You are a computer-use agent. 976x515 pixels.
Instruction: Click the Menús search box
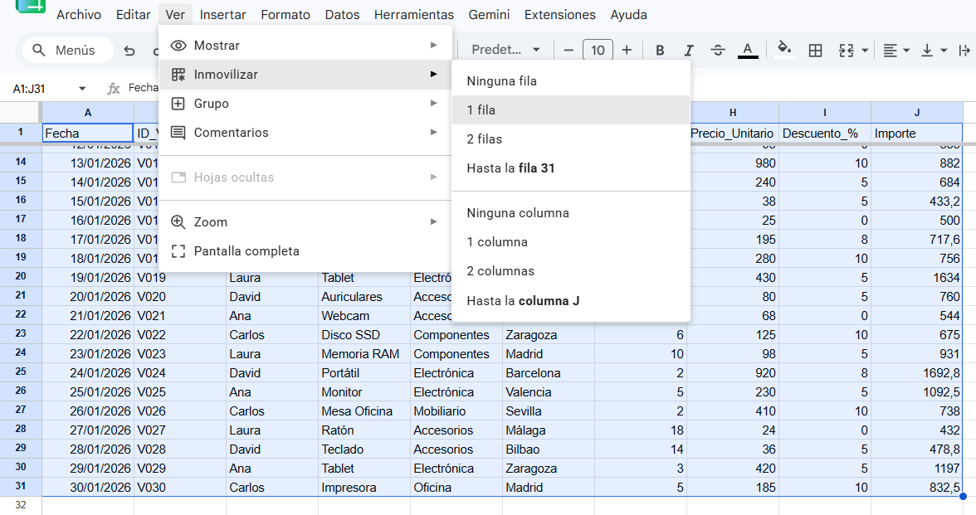pyautogui.click(x=68, y=51)
